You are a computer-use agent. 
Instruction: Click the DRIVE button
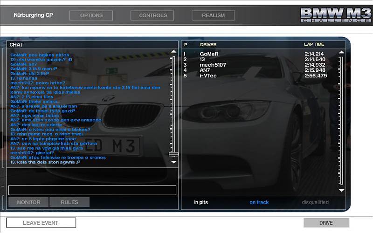326,223
